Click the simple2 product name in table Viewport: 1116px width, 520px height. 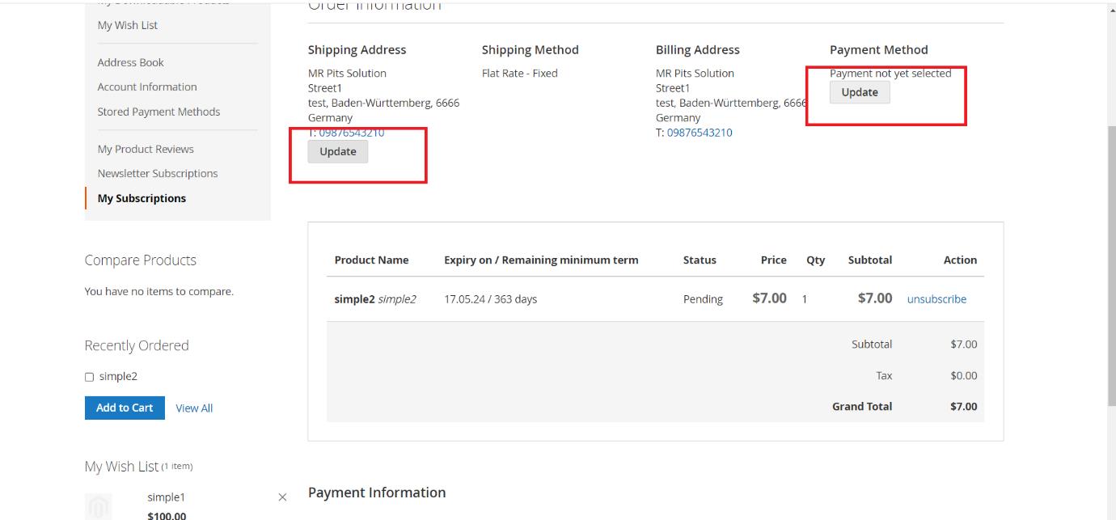pos(354,299)
